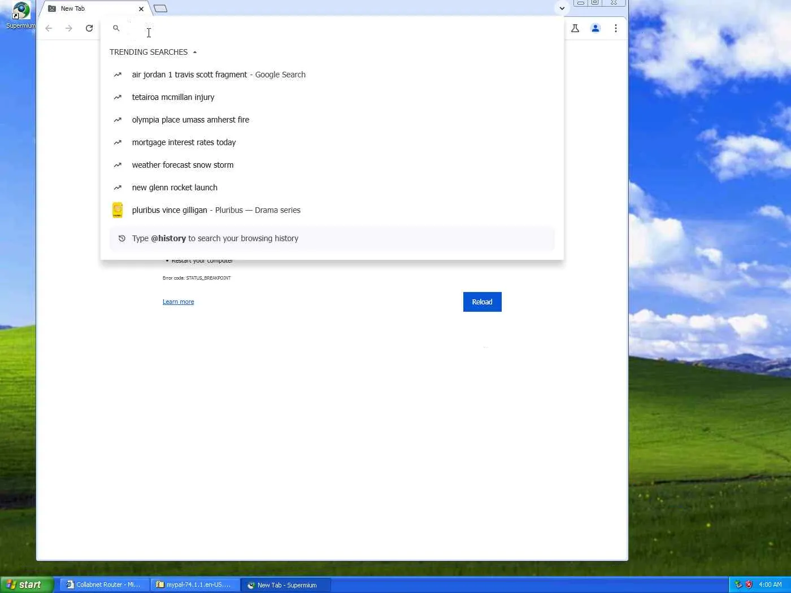Reload the page with the toolbar refresh icon
791x593 pixels.
pyautogui.click(x=89, y=28)
